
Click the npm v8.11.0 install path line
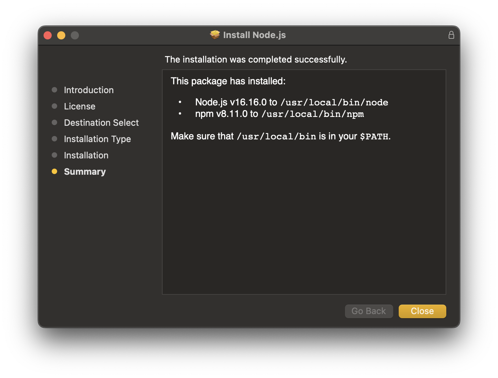(279, 114)
